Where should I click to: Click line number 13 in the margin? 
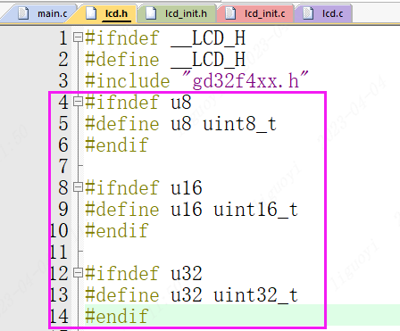59,294
